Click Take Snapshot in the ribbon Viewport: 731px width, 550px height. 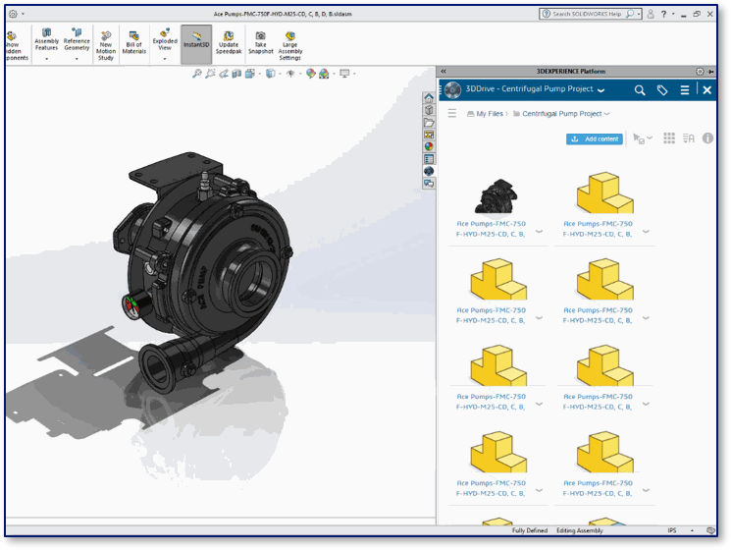coord(261,42)
